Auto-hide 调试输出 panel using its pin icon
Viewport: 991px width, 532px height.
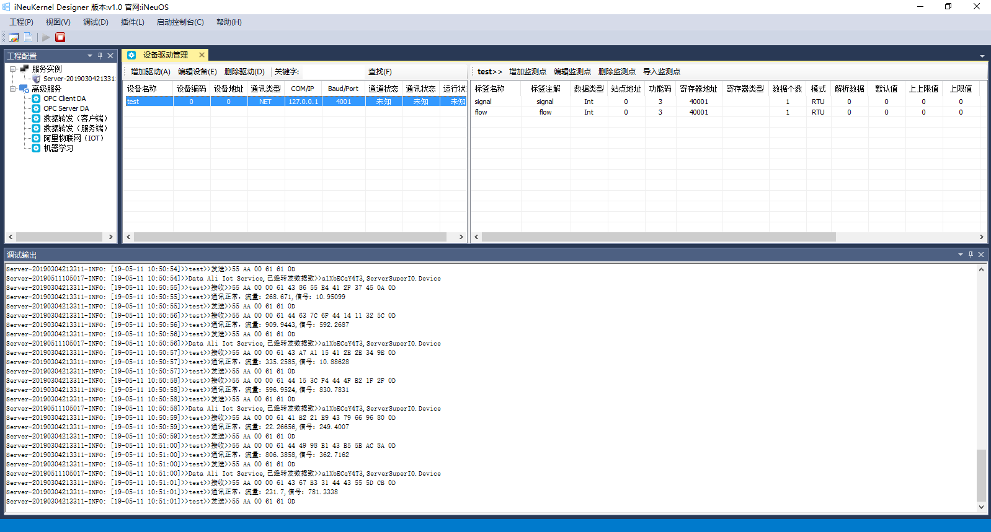[971, 255]
